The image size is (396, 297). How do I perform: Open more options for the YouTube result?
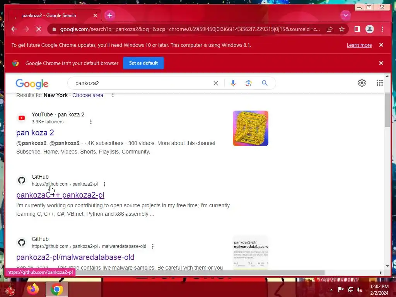pyautogui.click(x=91, y=122)
